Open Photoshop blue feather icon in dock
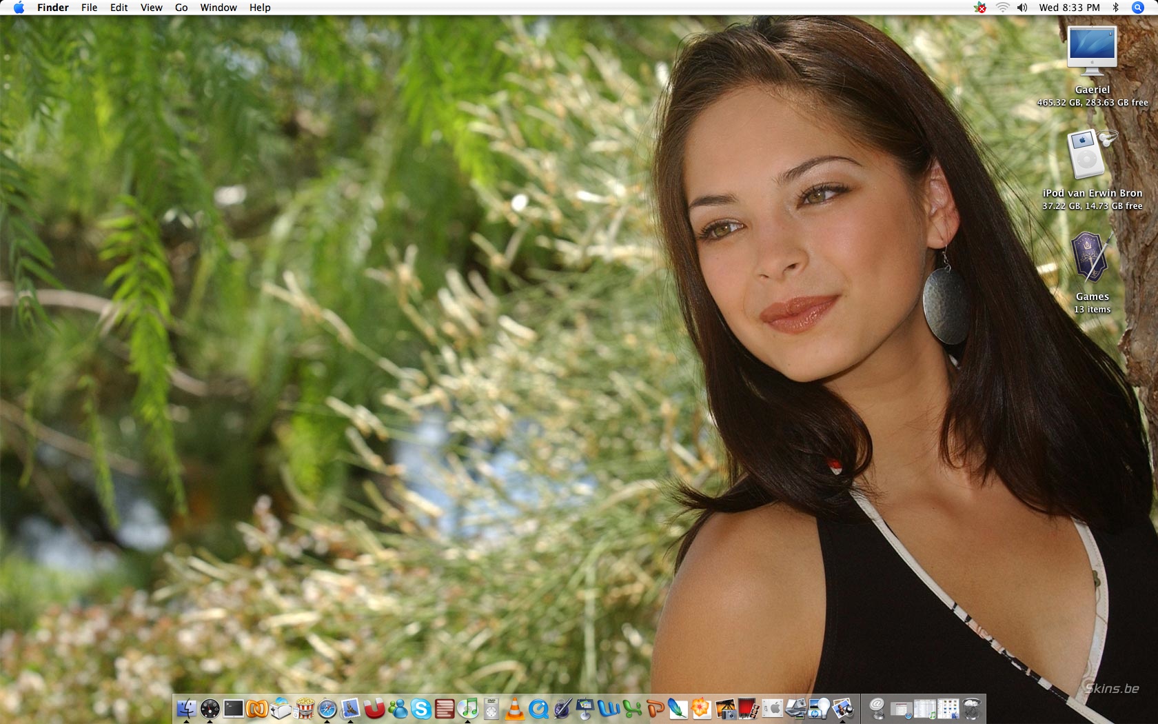 678,708
